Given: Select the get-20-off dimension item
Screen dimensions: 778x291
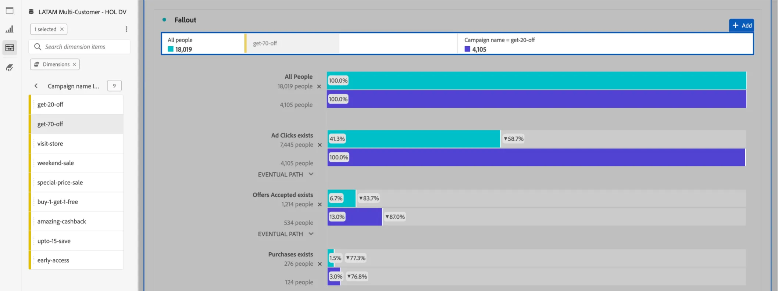Looking at the screenshot, I should pyautogui.click(x=76, y=104).
